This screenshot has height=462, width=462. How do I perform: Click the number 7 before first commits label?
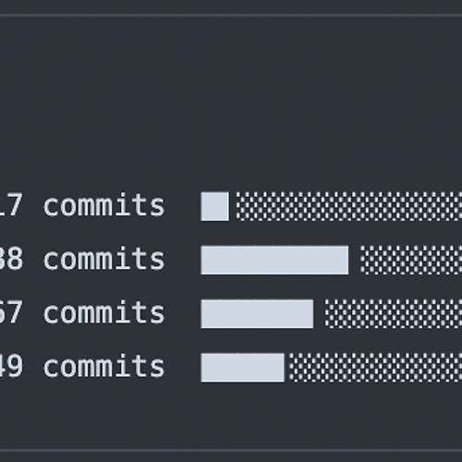point(15,205)
